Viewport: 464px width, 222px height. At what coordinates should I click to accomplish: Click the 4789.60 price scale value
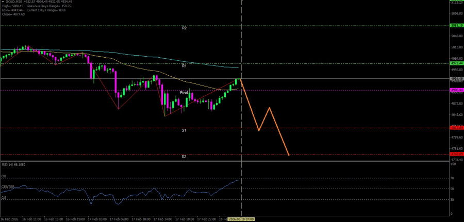click(x=456, y=137)
